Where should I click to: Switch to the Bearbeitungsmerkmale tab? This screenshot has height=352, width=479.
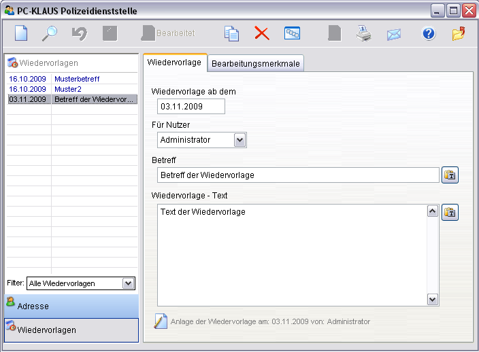click(255, 63)
